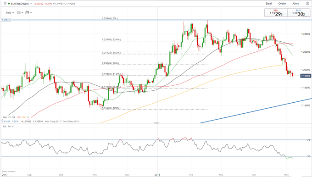Expand the layout options dropdown arrow
312x177 pixels.
(x=31, y=13)
